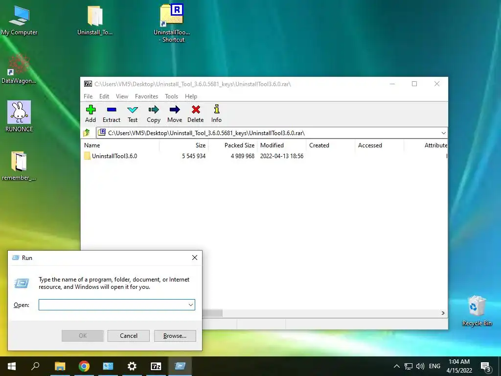Click the Browse... button in Run
This screenshot has height=376, width=501.
(175, 336)
